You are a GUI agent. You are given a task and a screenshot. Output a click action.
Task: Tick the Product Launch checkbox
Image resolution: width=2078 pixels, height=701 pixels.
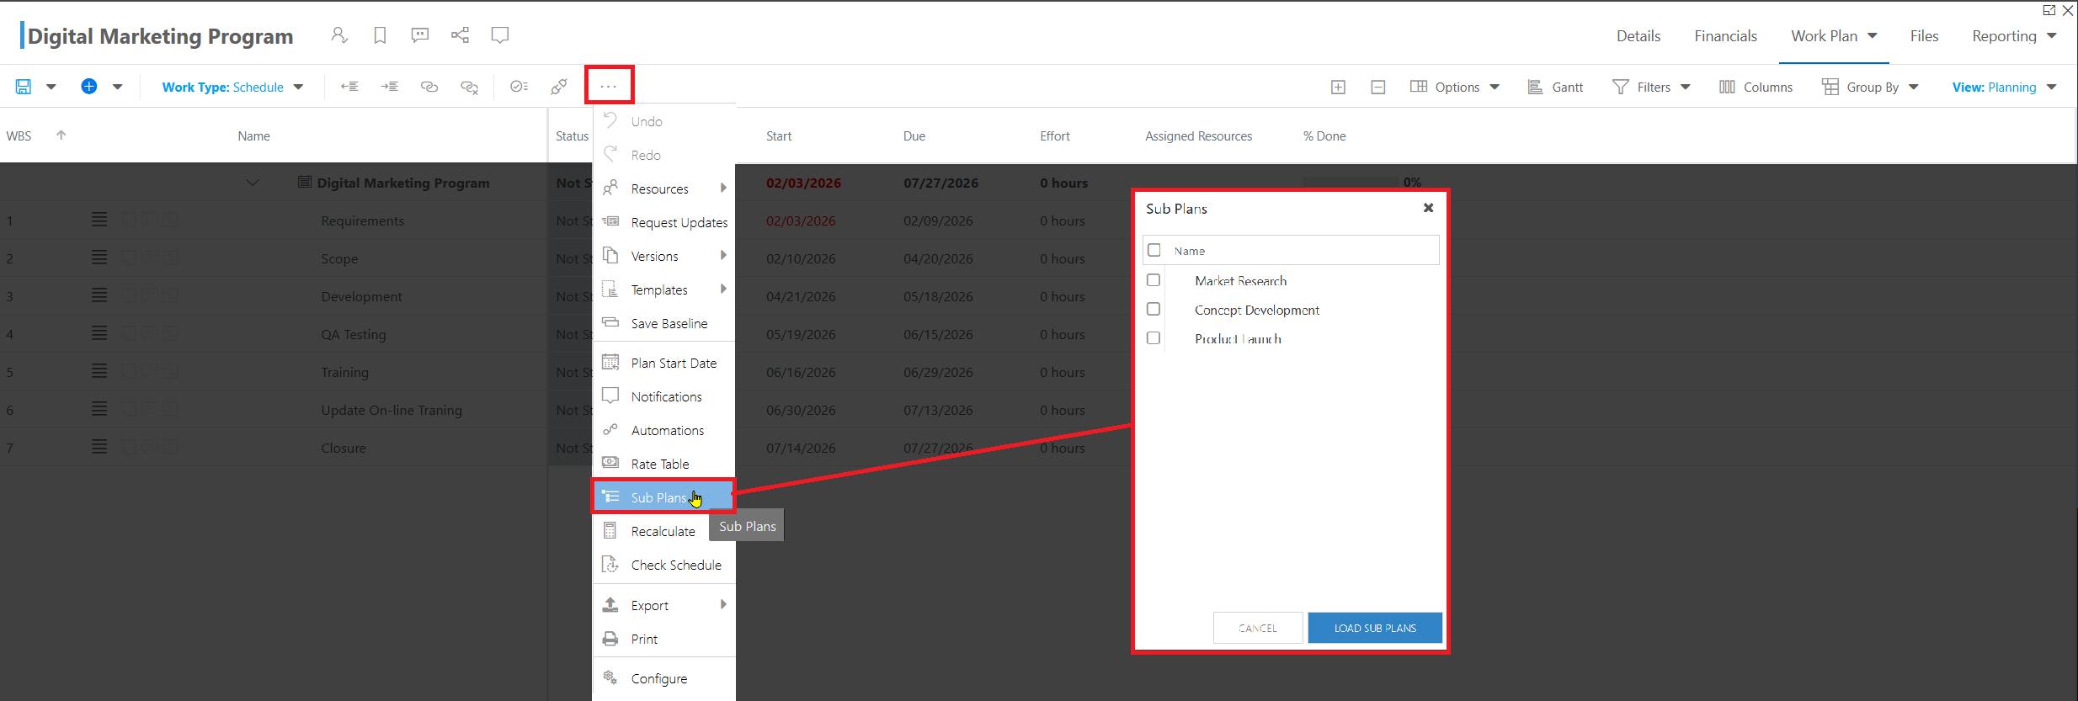[x=1154, y=338]
